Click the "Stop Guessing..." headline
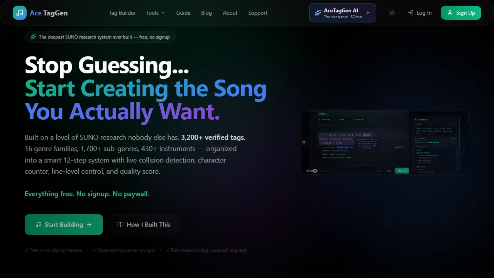This screenshot has width=494, height=278. (107, 65)
